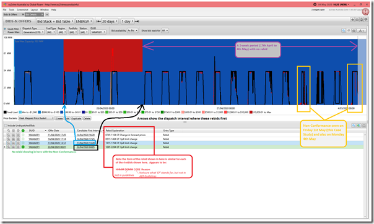Jump to the start with the left arrow-bar icon

(98, 22)
